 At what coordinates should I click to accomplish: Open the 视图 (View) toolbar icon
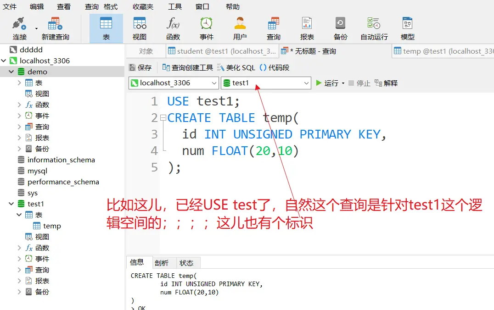[x=139, y=28]
